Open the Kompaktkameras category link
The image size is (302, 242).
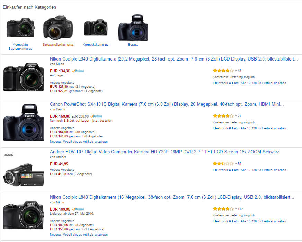[x=95, y=45]
